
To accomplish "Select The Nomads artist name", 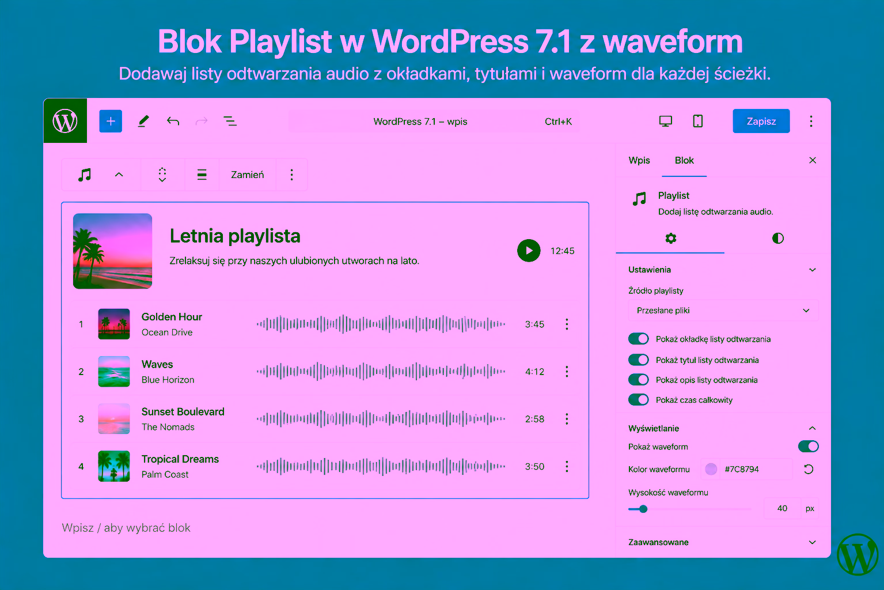I will [168, 427].
